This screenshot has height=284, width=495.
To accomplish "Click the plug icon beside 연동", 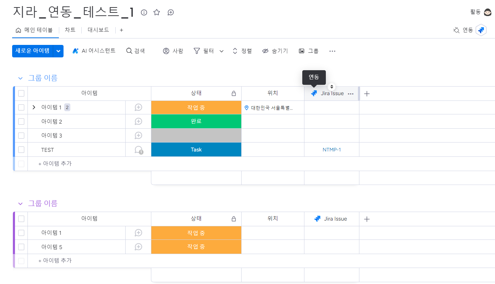I will click(x=456, y=30).
